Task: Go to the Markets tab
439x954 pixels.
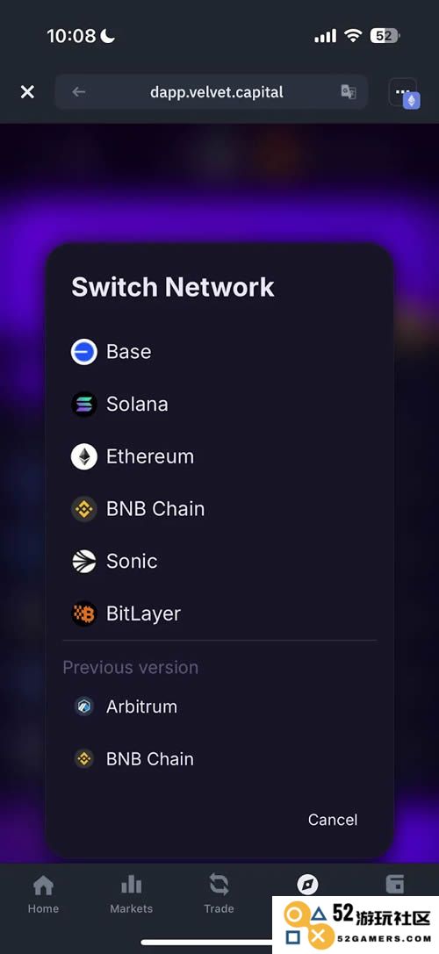Action: (x=131, y=894)
